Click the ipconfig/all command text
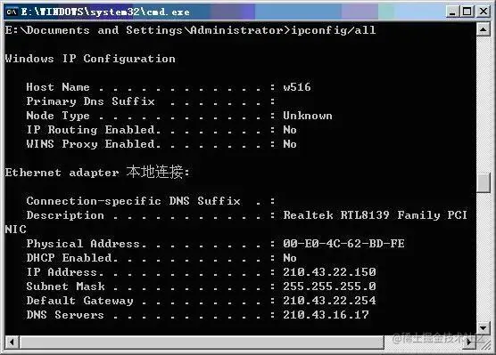 pos(334,30)
